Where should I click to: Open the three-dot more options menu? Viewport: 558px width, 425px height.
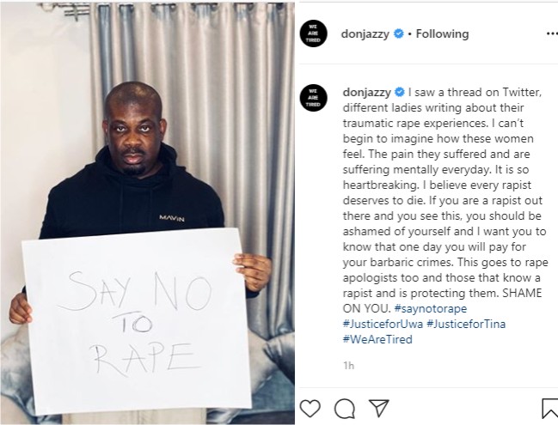(x=552, y=33)
